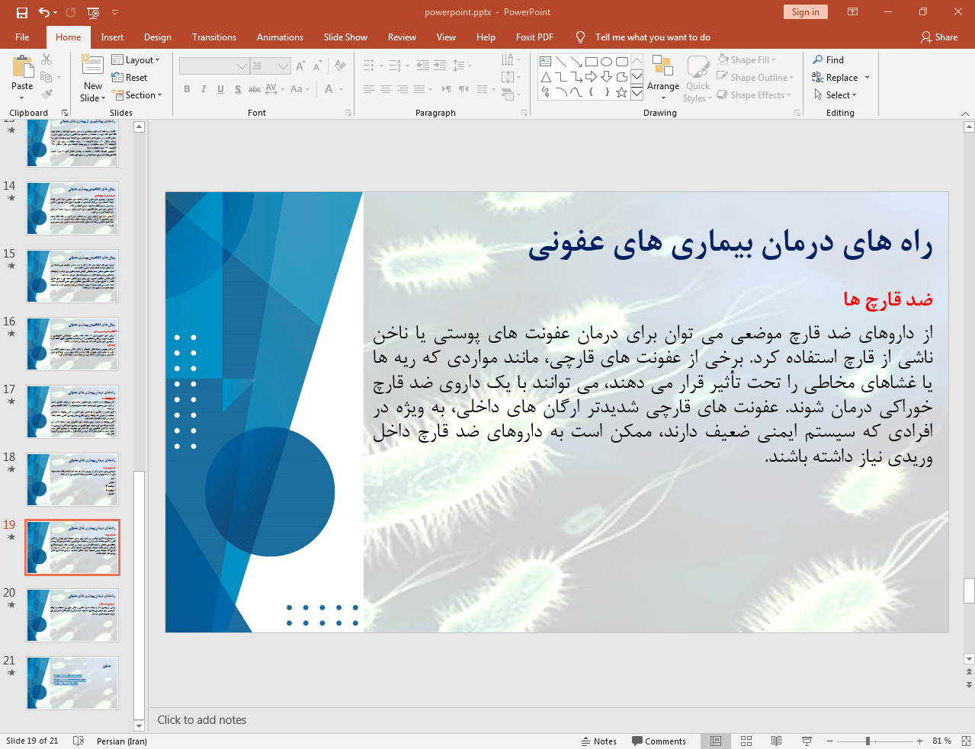
Task: Select the rectangle shape in shapes gallery
Action: click(x=592, y=62)
